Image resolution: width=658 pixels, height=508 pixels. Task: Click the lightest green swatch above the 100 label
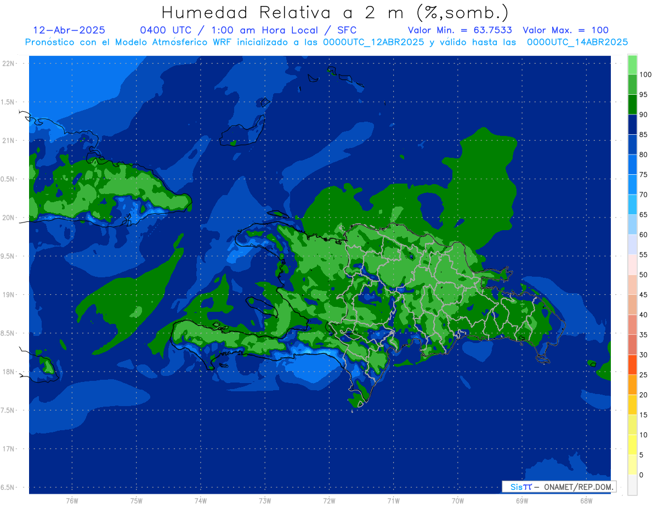pos(632,65)
